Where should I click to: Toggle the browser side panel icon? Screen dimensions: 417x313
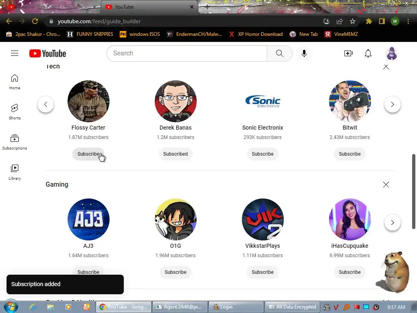[382, 21]
